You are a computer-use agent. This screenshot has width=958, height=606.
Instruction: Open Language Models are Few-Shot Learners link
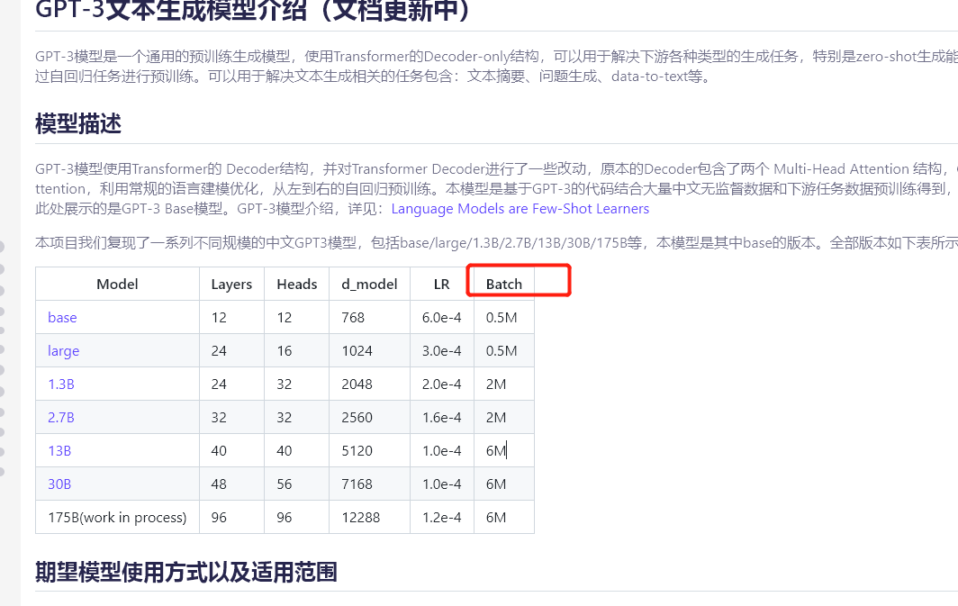point(520,209)
